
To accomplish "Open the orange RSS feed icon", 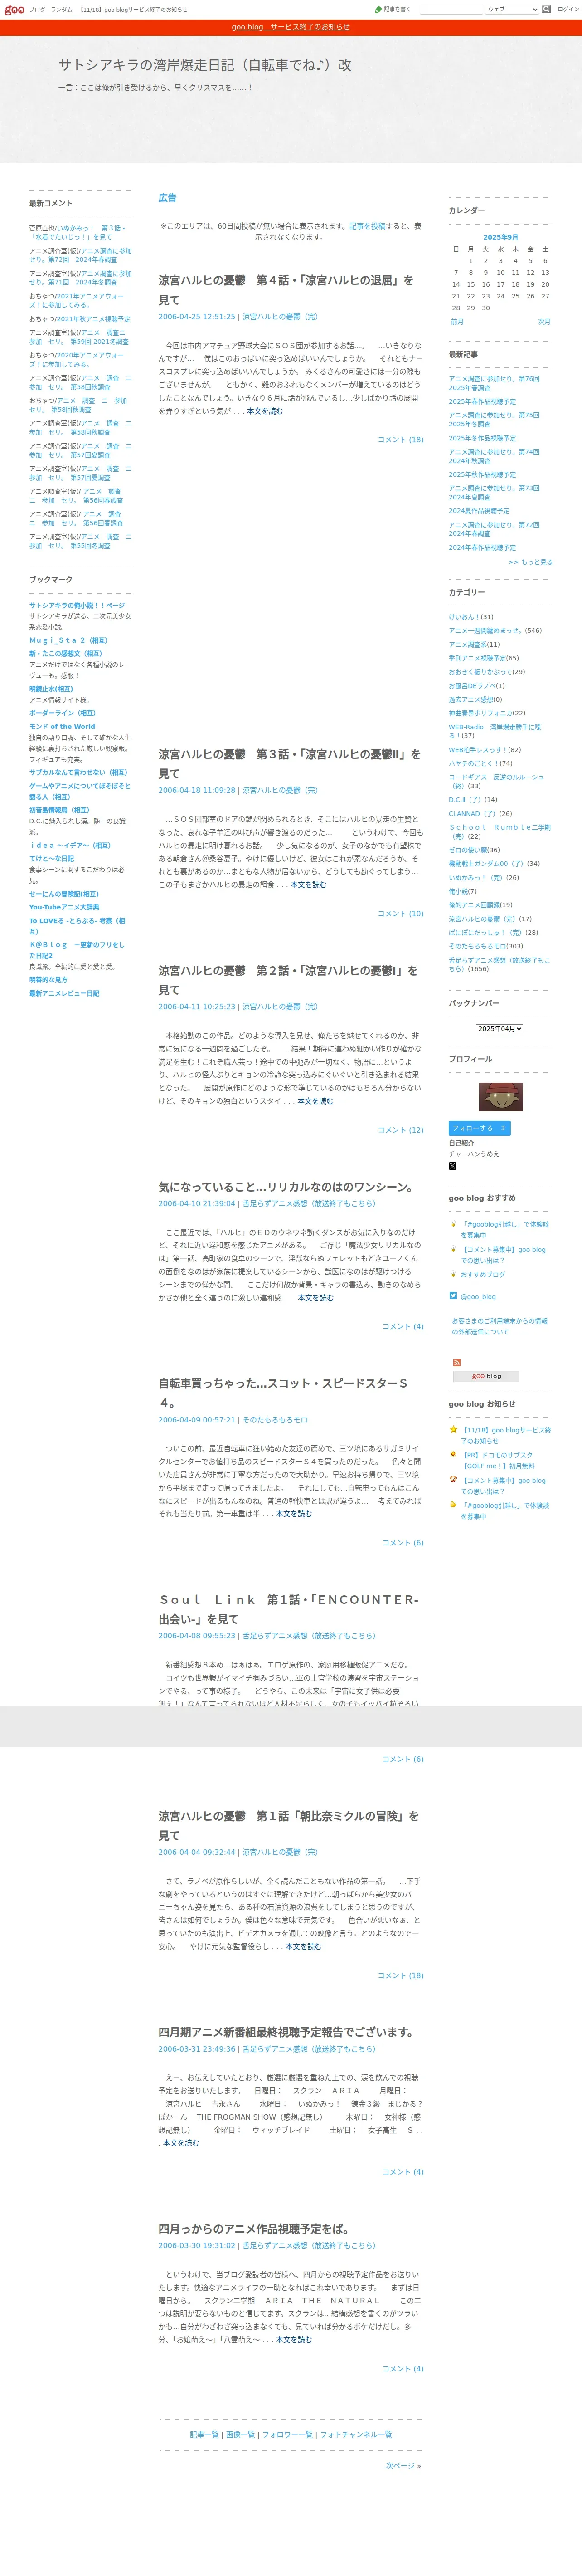I will click(x=457, y=1362).
